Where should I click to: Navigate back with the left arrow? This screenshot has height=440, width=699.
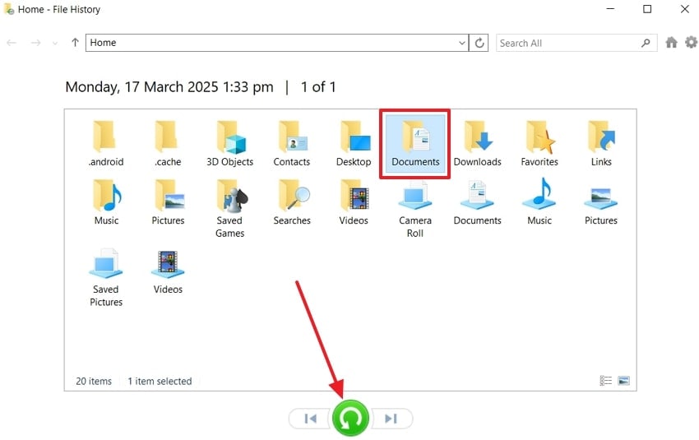pyautogui.click(x=12, y=43)
